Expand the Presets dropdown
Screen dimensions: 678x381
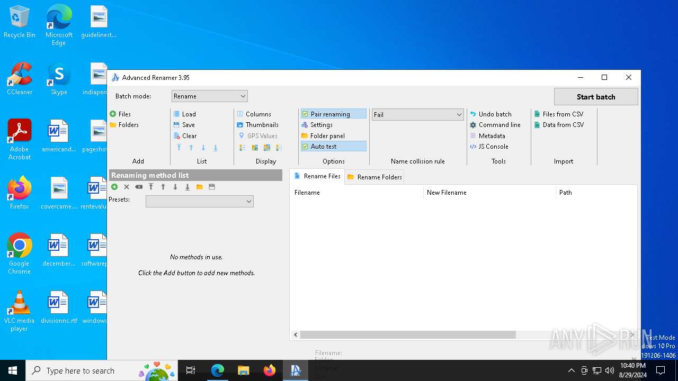click(x=200, y=201)
